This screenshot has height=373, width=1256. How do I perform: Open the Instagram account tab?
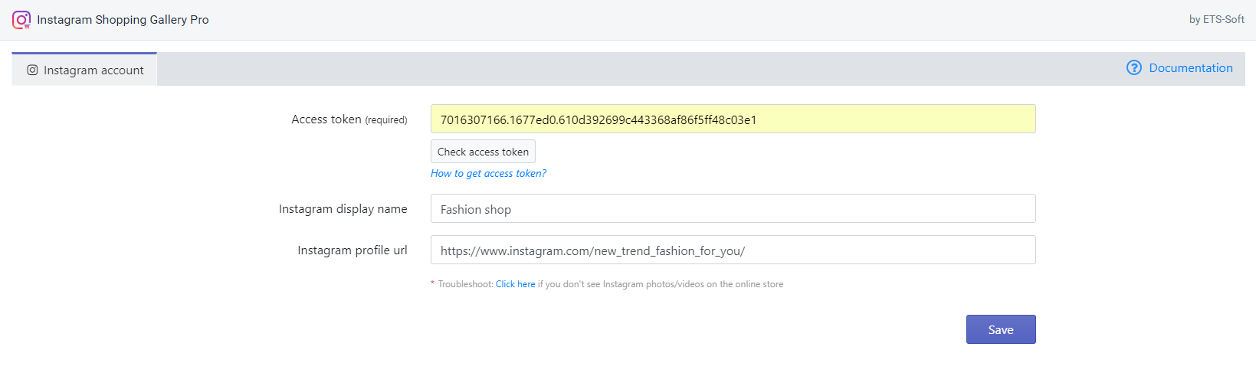(x=84, y=70)
